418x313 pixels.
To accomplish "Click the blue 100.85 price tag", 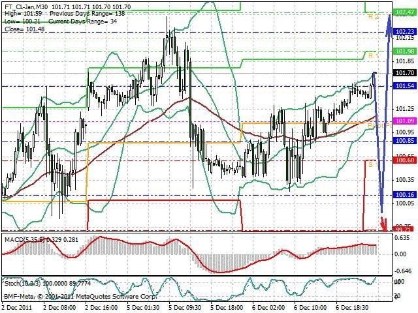I will click(405, 141).
